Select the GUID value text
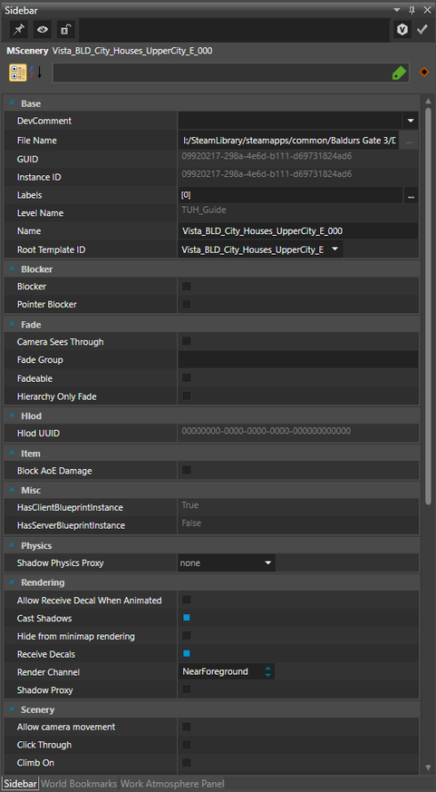 (266, 156)
